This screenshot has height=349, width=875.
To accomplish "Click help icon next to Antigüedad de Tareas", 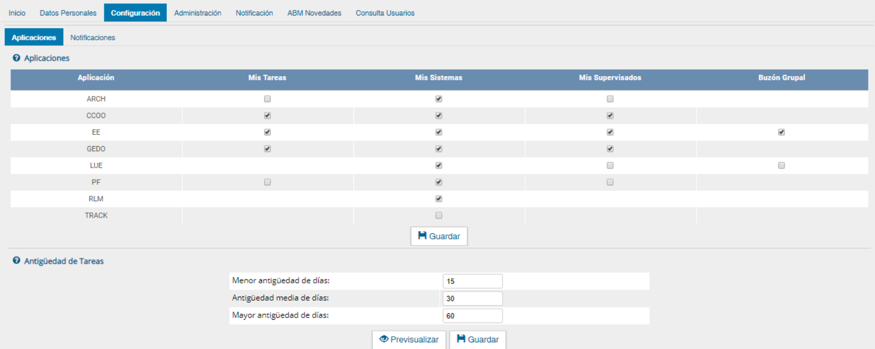I will coord(17,261).
